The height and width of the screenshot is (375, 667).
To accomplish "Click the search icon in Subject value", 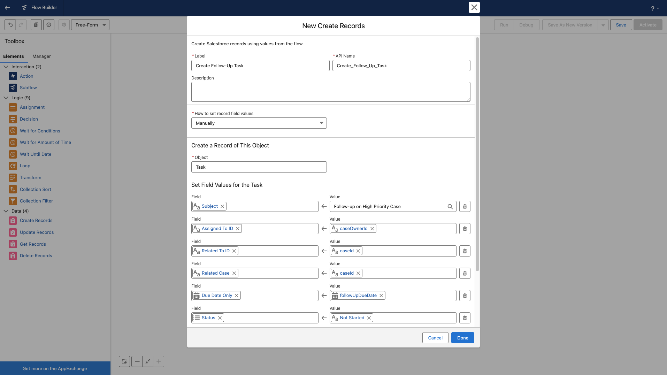I will click(x=450, y=207).
